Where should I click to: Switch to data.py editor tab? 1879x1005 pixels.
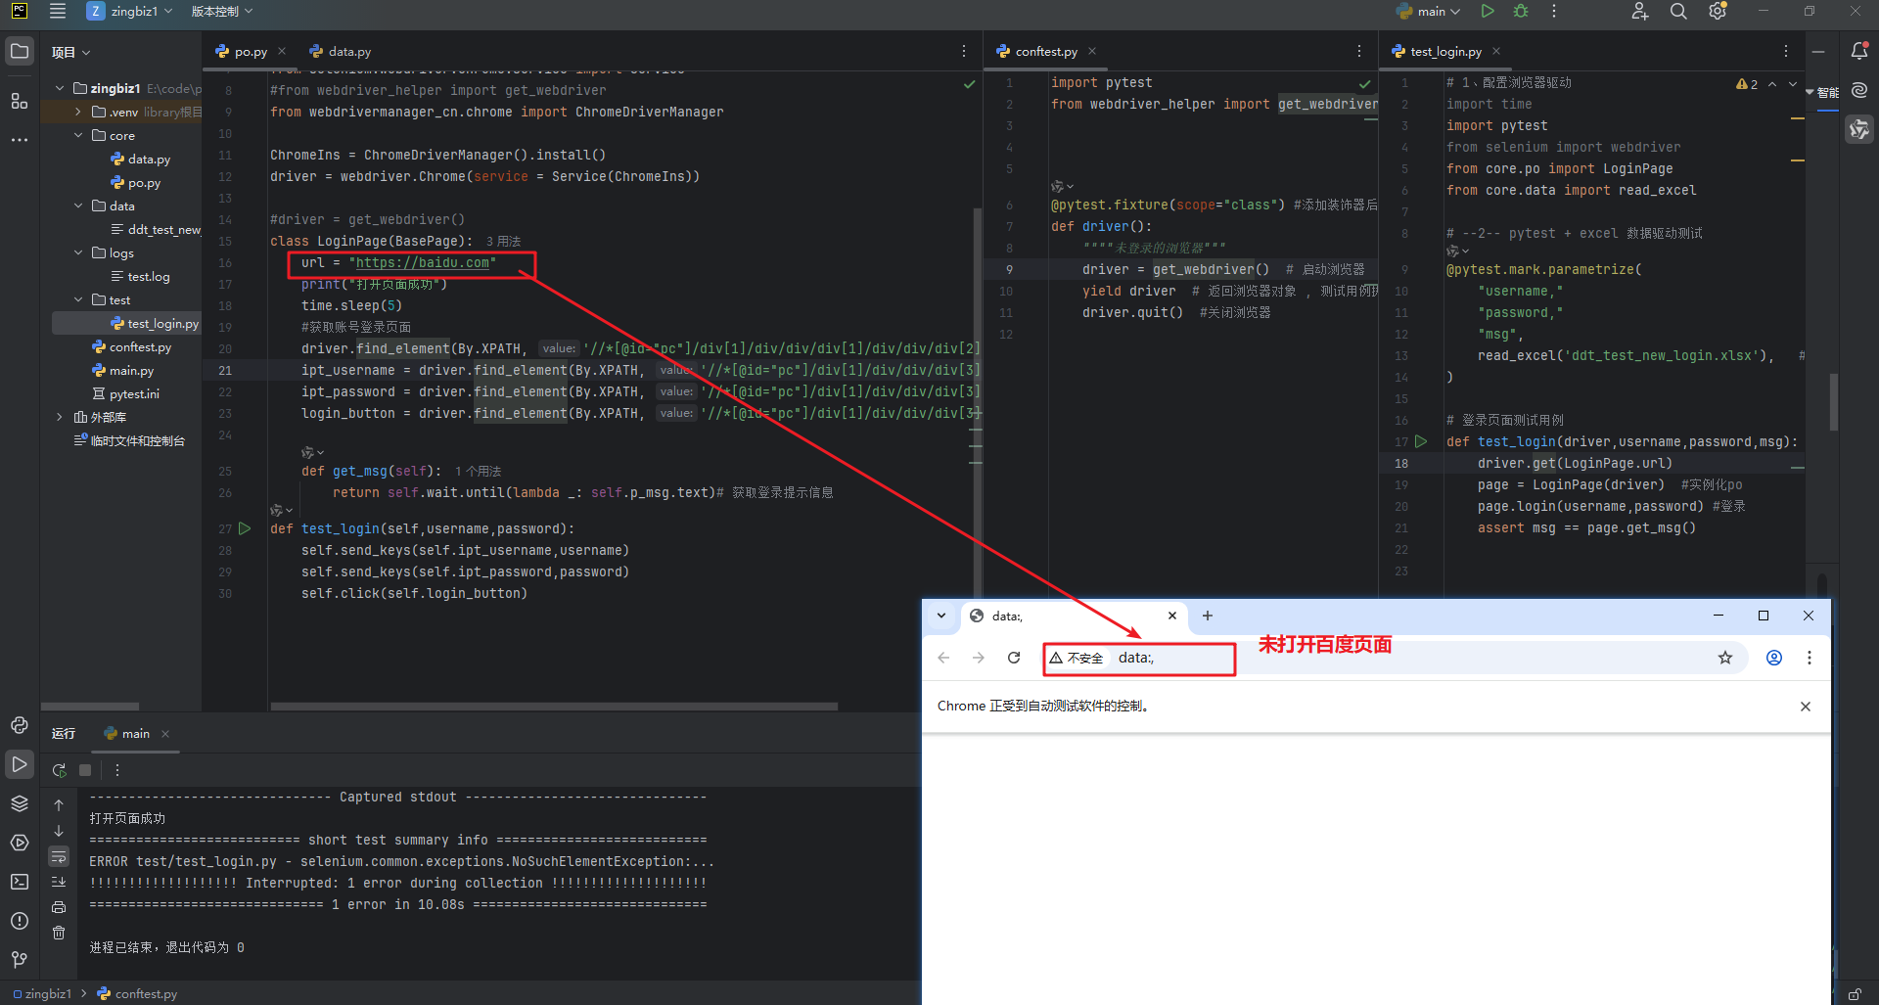tap(340, 51)
